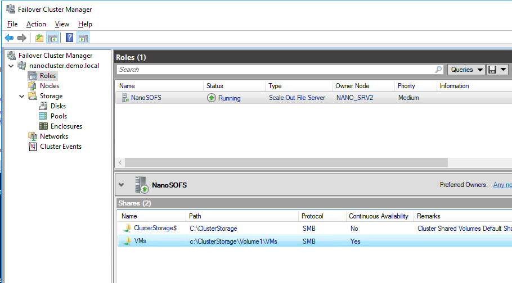This screenshot has width=512, height=283.
Task: Open the File menu
Action: pyautogui.click(x=12, y=24)
